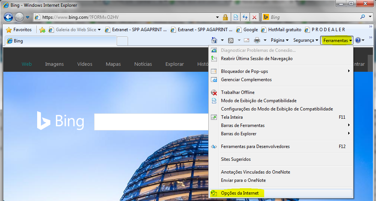
Task: Click the RSS feeds icon
Action: coord(231,40)
